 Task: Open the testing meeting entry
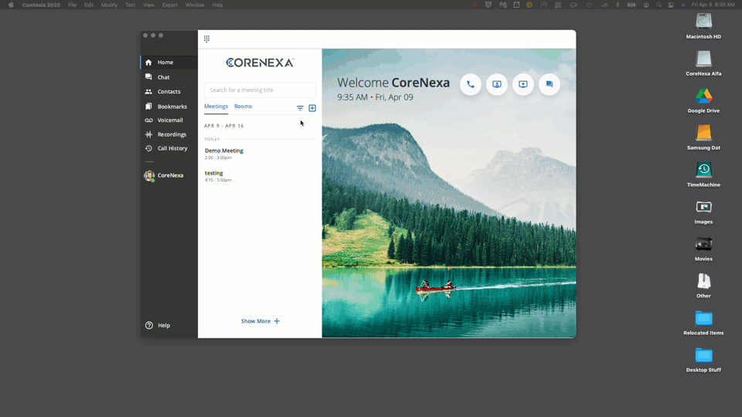(260, 176)
